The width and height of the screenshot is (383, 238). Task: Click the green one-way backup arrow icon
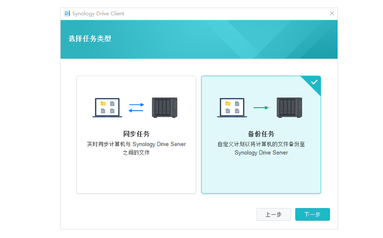click(261, 108)
